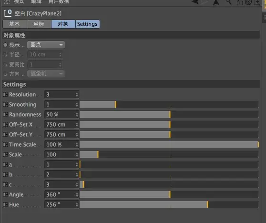The width and height of the screenshot is (266, 223).
Task: Click the Scale field showing 100
Action: click(x=61, y=154)
